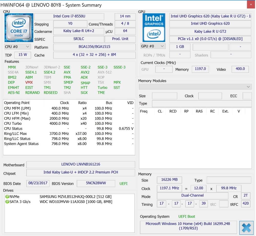Click the green check icon beside NVMe
The height and width of the screenshot is (236, 256).
(7, 197)
